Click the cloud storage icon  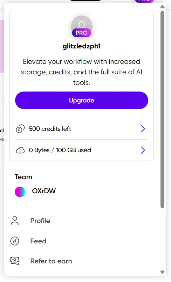click(20, 150)
